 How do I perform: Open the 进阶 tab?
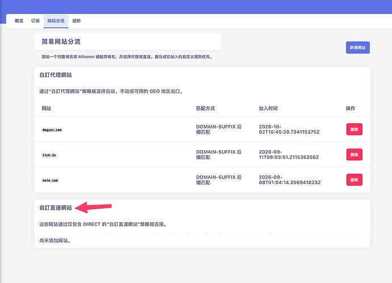pos(77,21)
